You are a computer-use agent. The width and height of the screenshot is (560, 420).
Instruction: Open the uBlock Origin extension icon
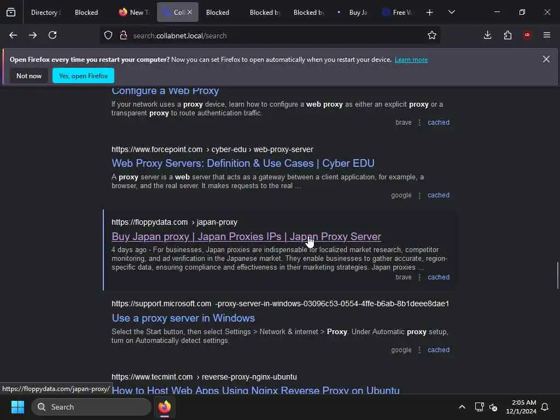click(x=527, y=35)
